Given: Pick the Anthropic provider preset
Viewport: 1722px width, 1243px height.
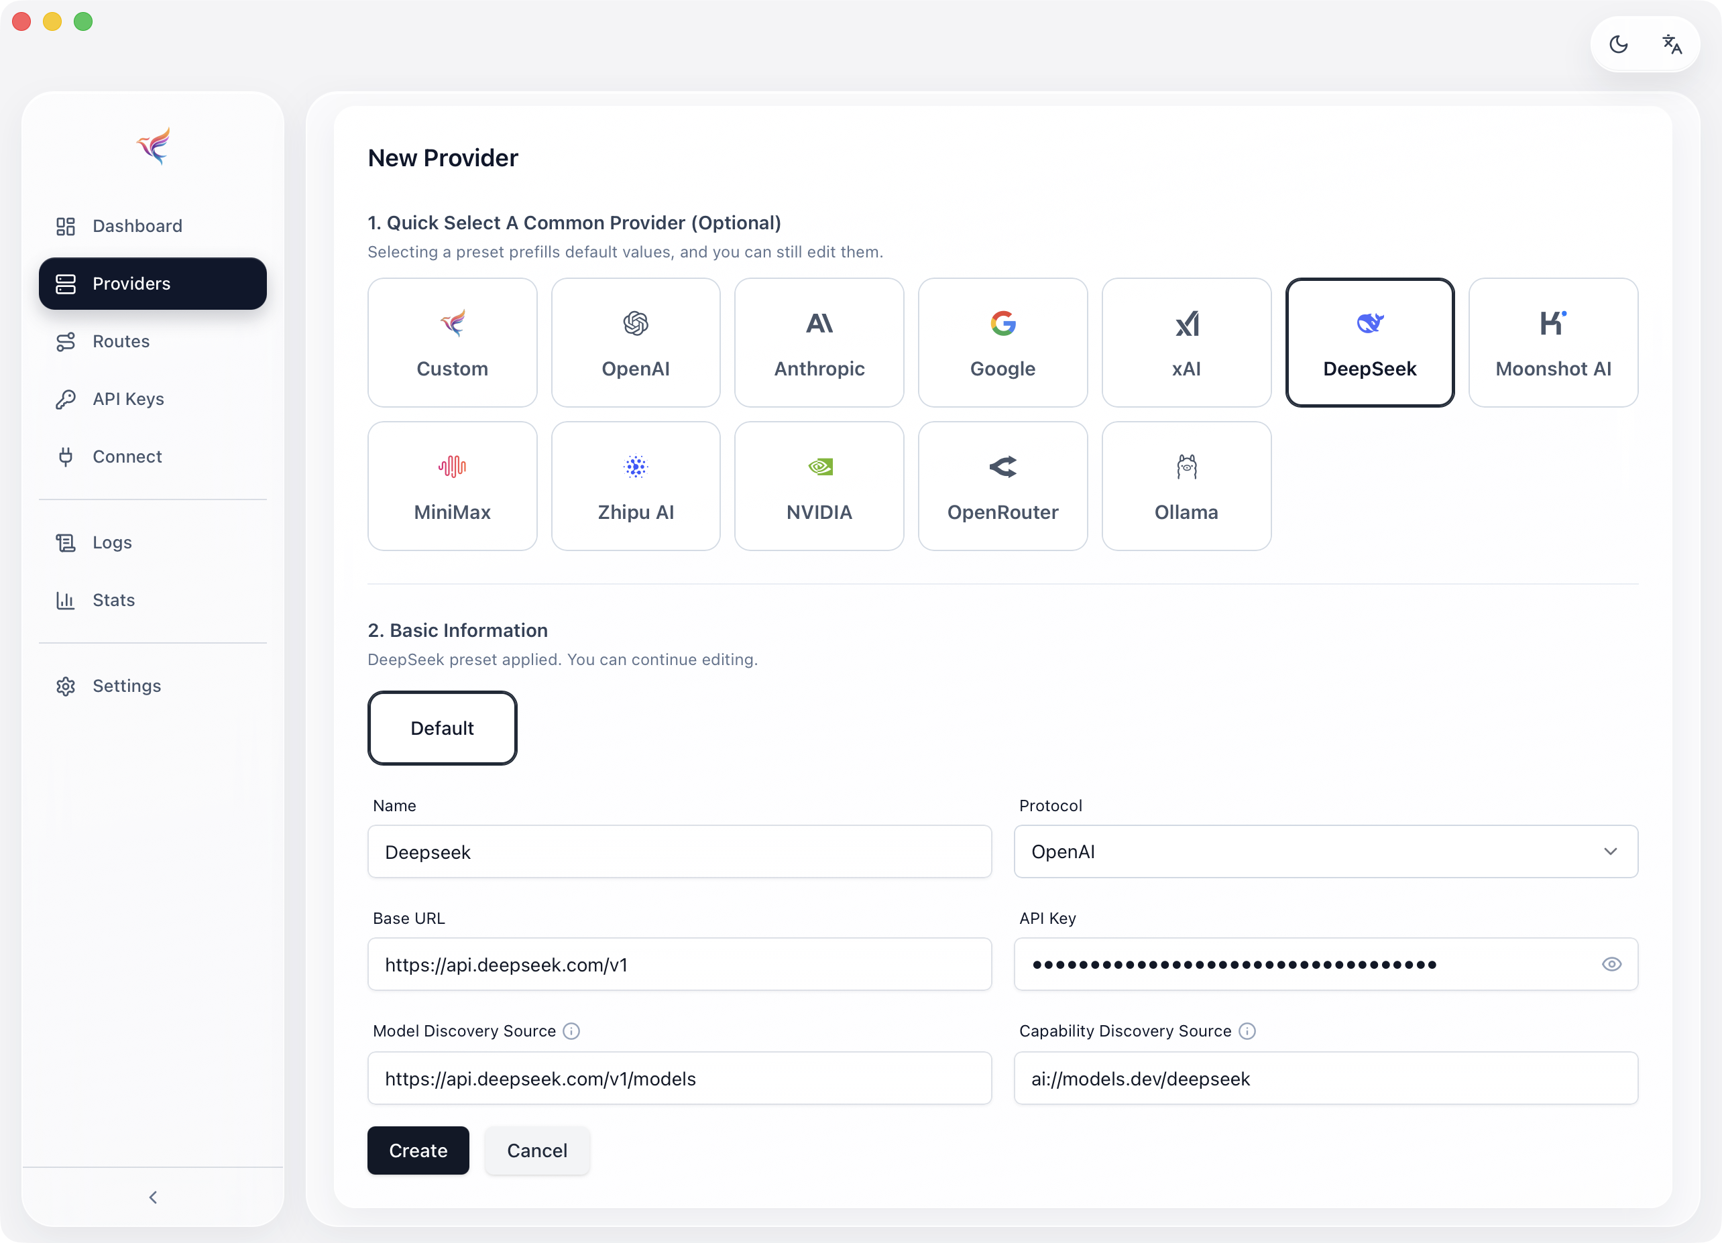Looking at the screenshot, I should (x=819, y=343).
